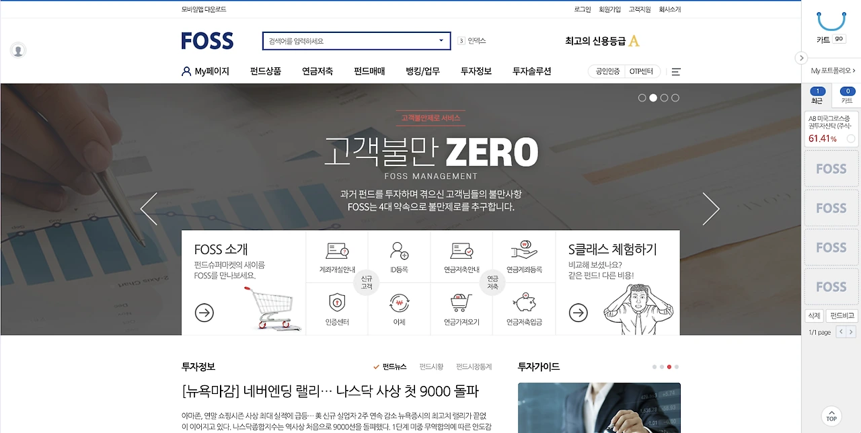This screenshot has height=433, width=861.
Task: Check the AB 미국그로스 fund circle
Action: click(851, 139)
